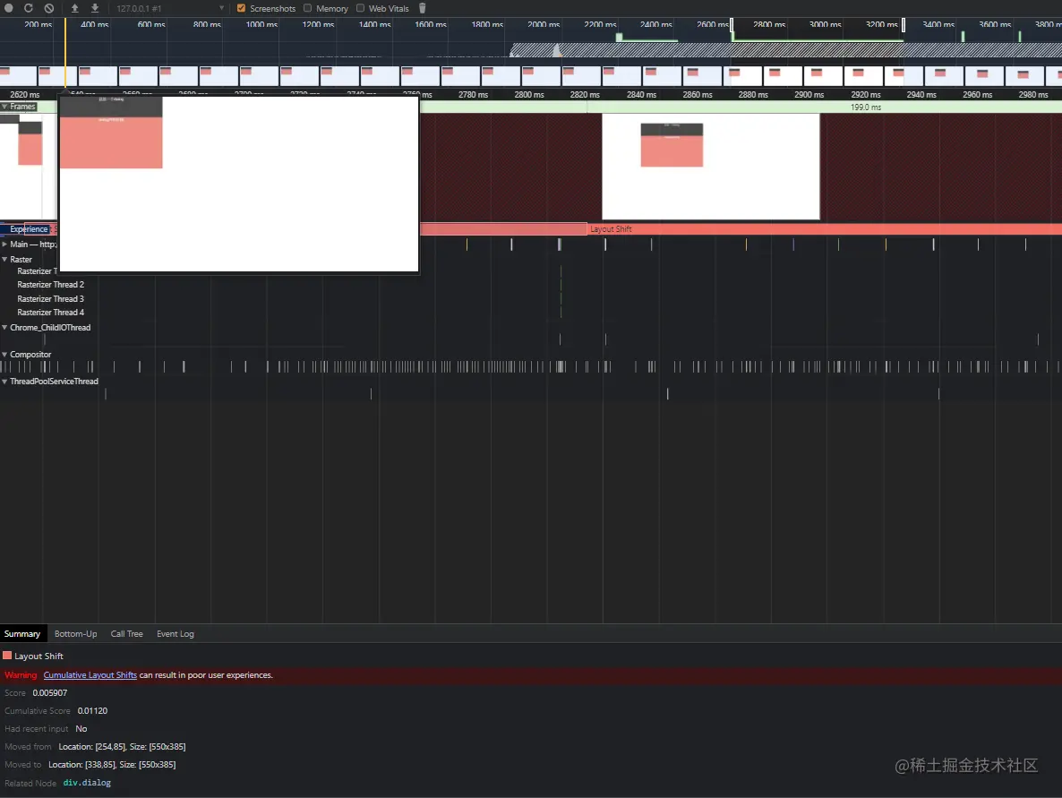Click the Layout Shift red color swatch

(x=7, y=656)
